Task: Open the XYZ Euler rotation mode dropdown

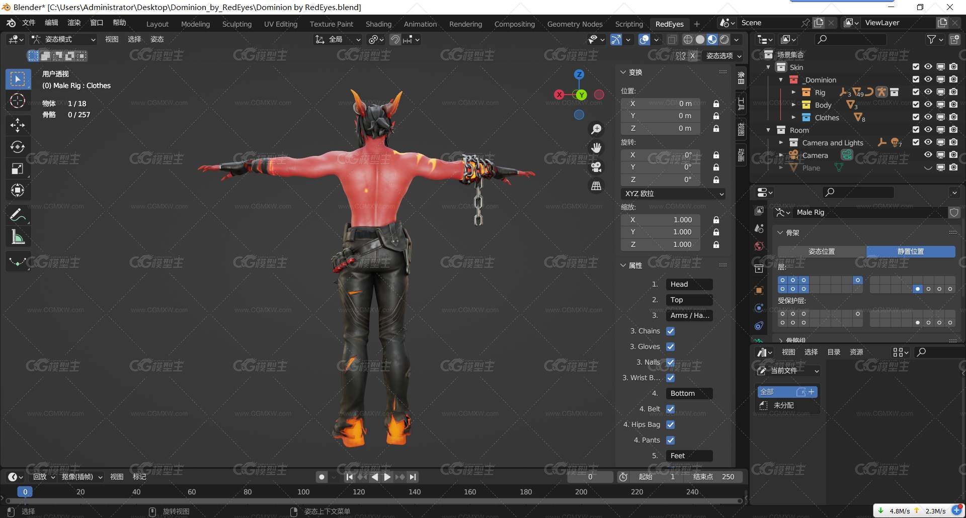Action: point(673,194)
